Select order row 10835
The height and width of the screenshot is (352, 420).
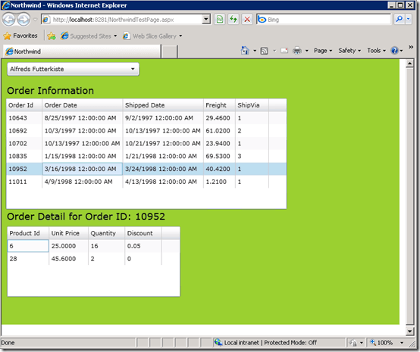click(x=146, y=156)
